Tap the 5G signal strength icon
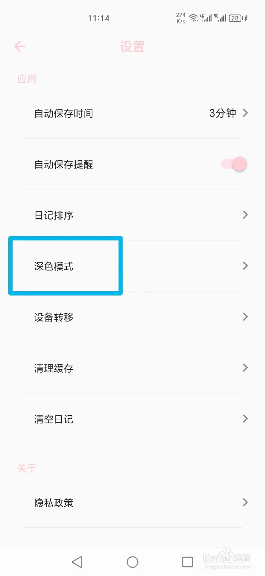The height and width of the screenshot is (576, 265). point(220,18)
